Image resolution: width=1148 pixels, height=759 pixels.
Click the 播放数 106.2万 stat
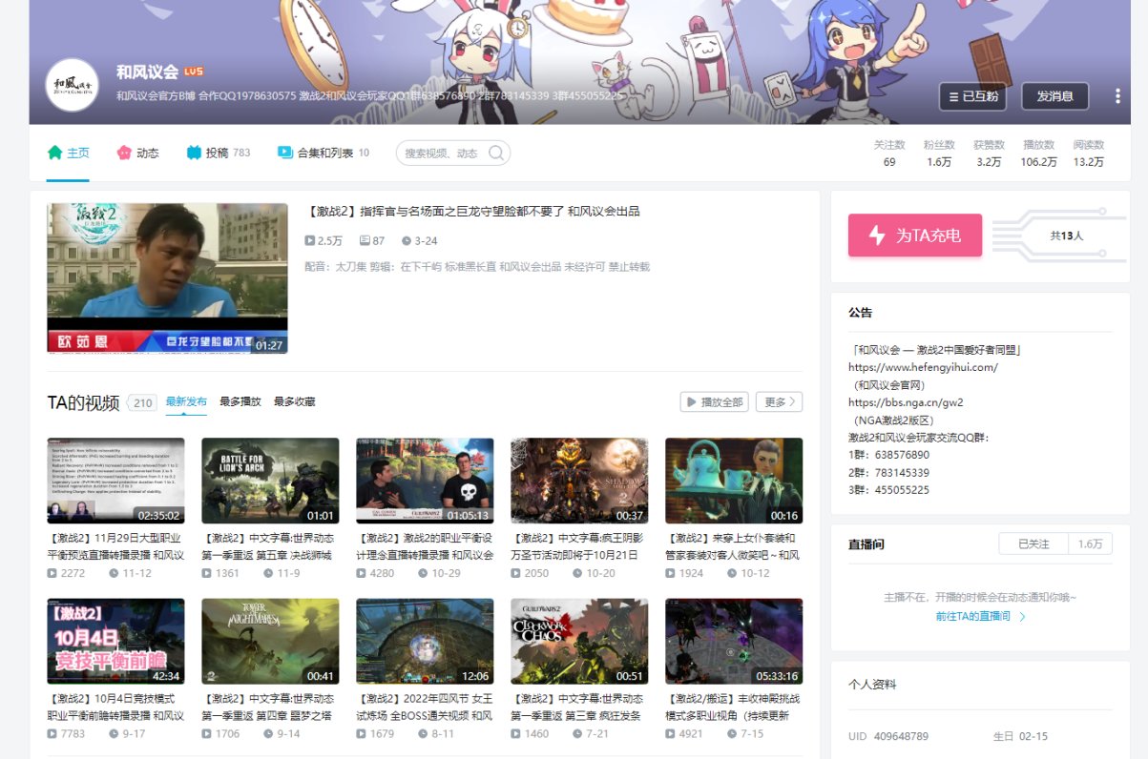tap(1039, 153)
